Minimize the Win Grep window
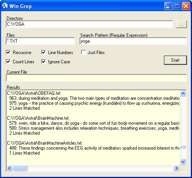The height and width of the screenshot is (178, 192). pyautogui.click(x=168, y=6)
